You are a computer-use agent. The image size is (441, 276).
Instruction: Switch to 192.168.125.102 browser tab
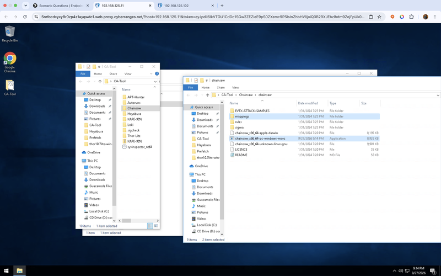pyautogui.click(x=186, y=6)
